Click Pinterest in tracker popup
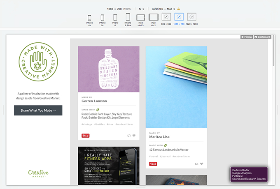The image size is (280, 189). (237, 176)
